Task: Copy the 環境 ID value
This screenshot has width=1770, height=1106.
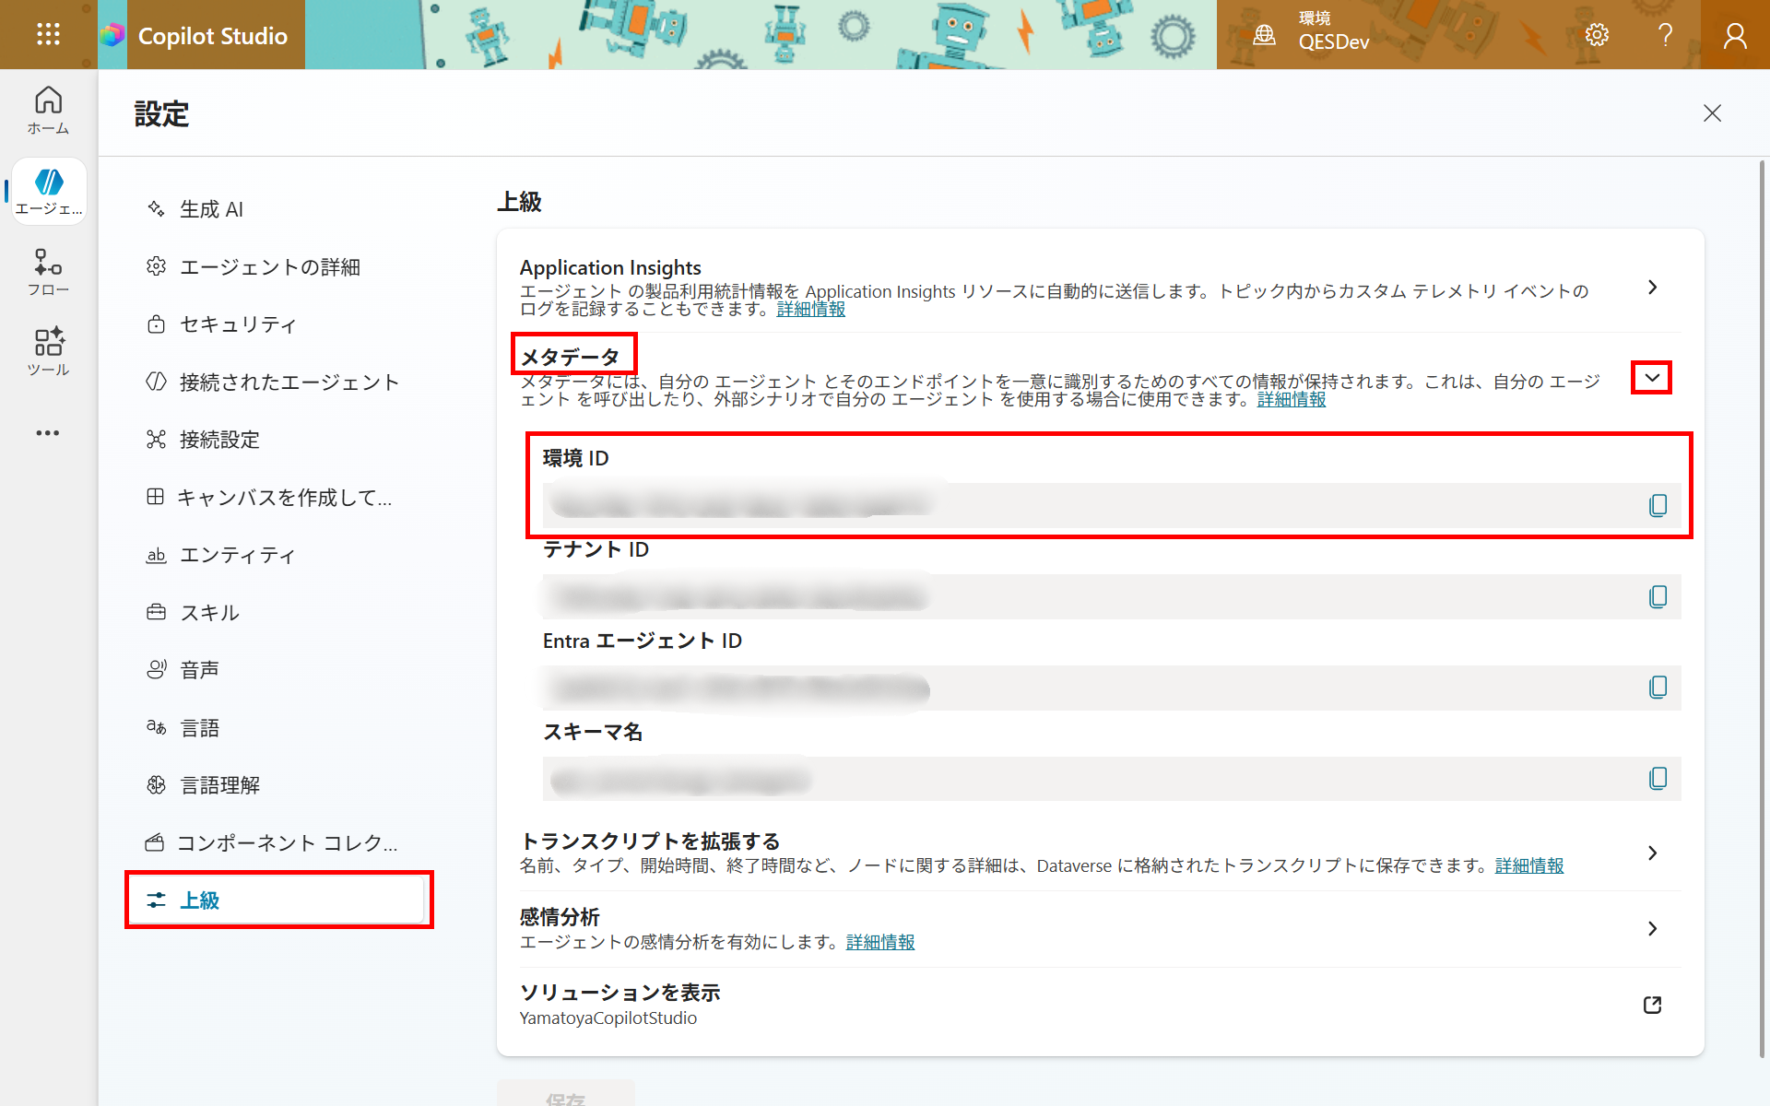Action: click(x=1658, y=505)
